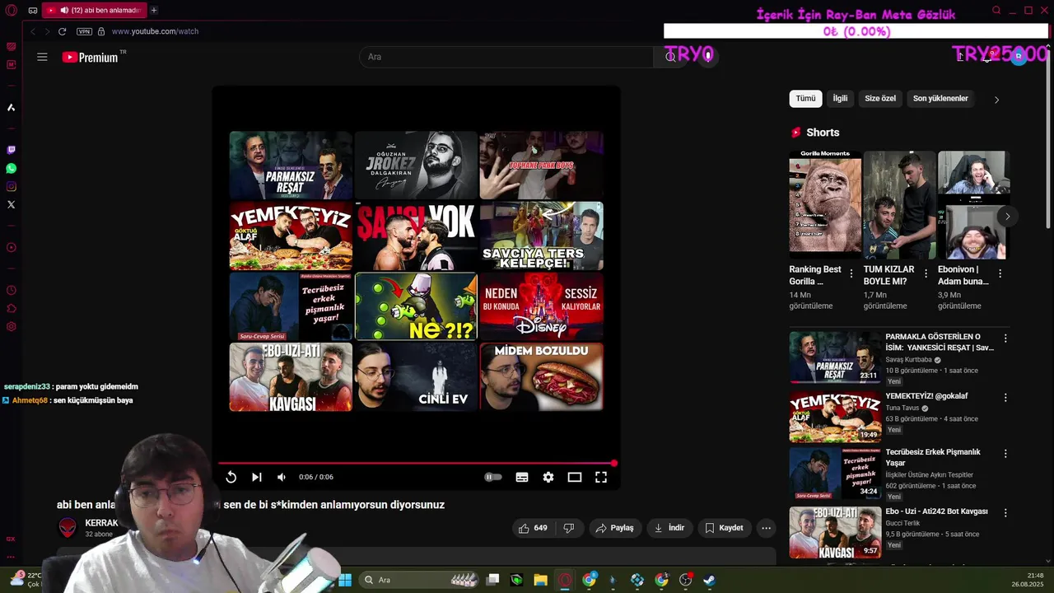Save the video with Kaydet
This screenshot has width=1054, height=593.
tap(724, 528)
